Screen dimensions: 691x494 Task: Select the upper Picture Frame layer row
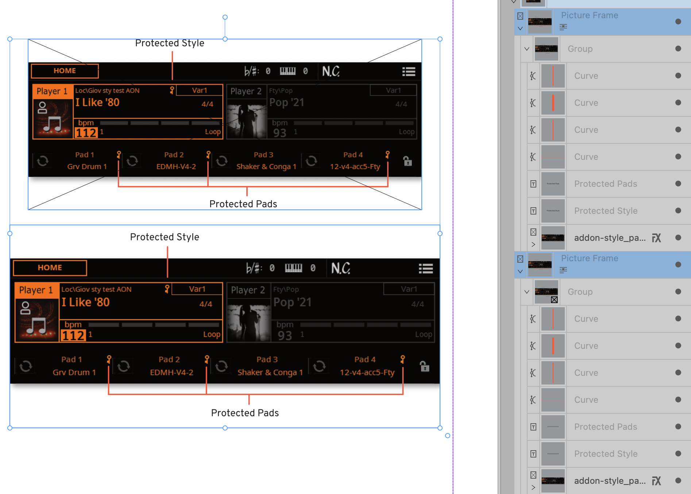[603, 22]
